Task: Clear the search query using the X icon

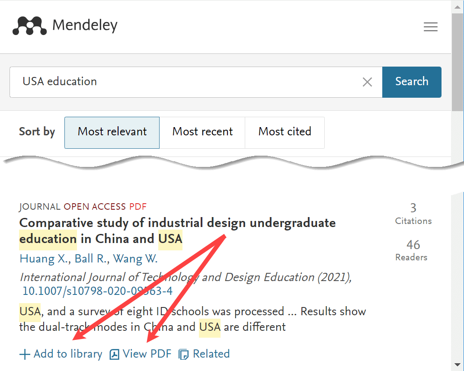Action: (367, 82)
